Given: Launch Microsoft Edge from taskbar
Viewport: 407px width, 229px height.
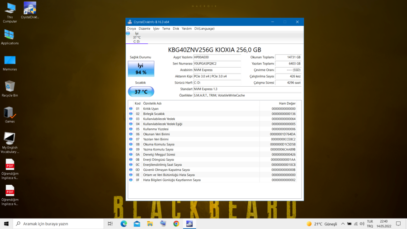Looking at the screenshot, I should [124, 224].
